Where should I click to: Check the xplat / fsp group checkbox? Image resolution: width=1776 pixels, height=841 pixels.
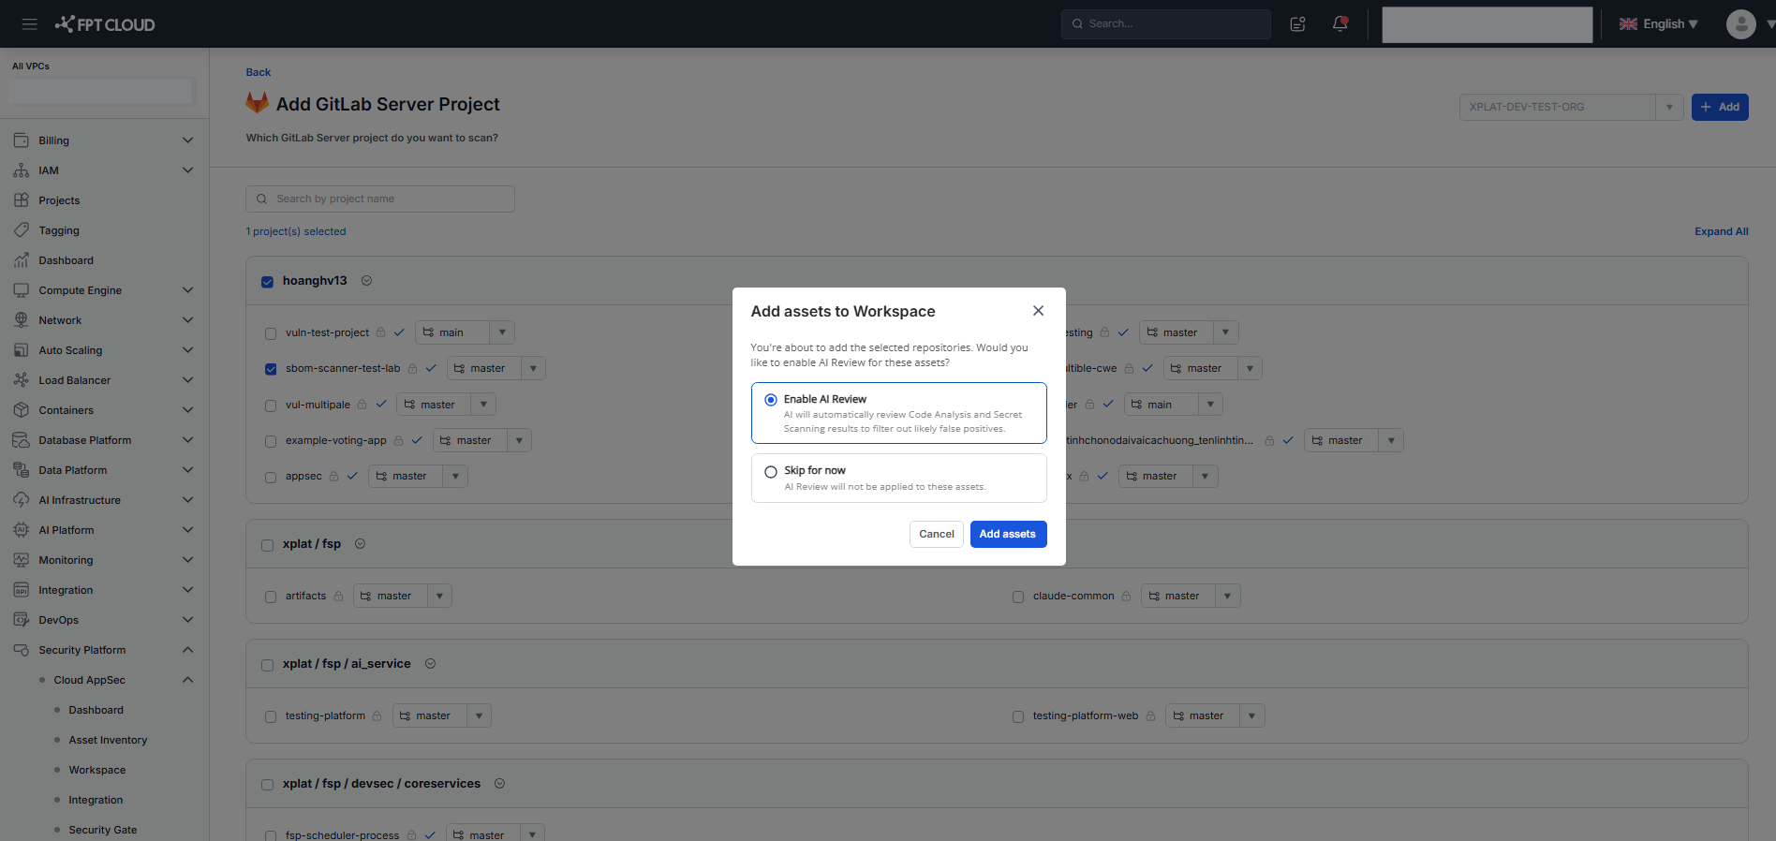(267, 545)
